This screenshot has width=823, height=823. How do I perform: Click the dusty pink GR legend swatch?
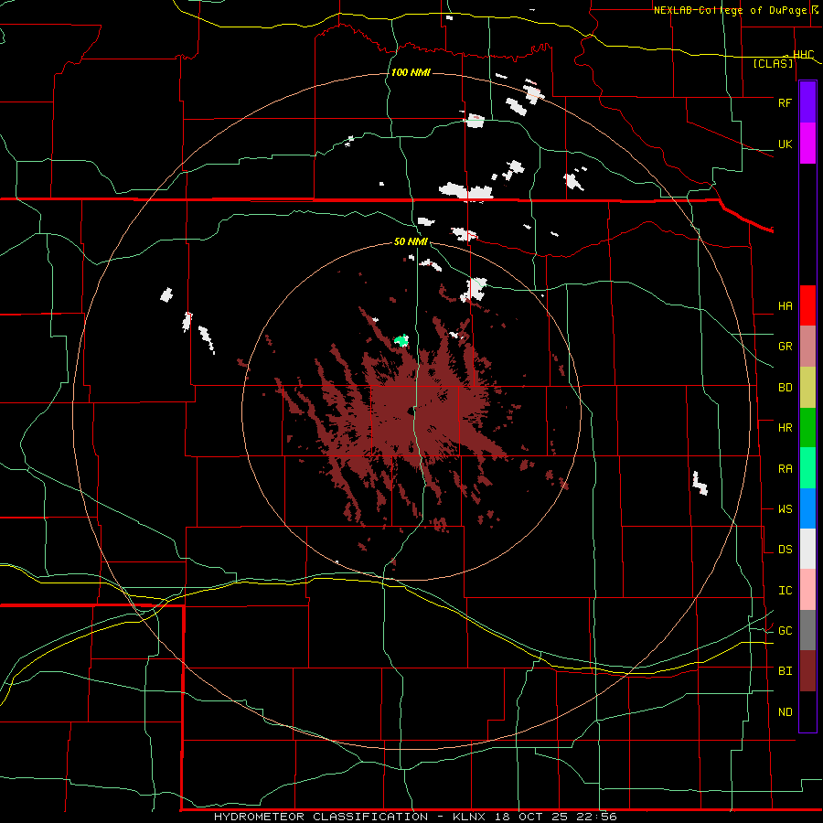[807, 347]
